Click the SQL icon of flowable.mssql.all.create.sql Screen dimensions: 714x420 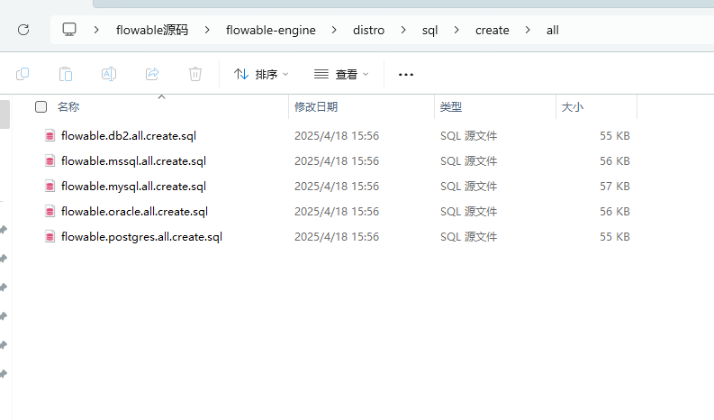coord(50,161)
